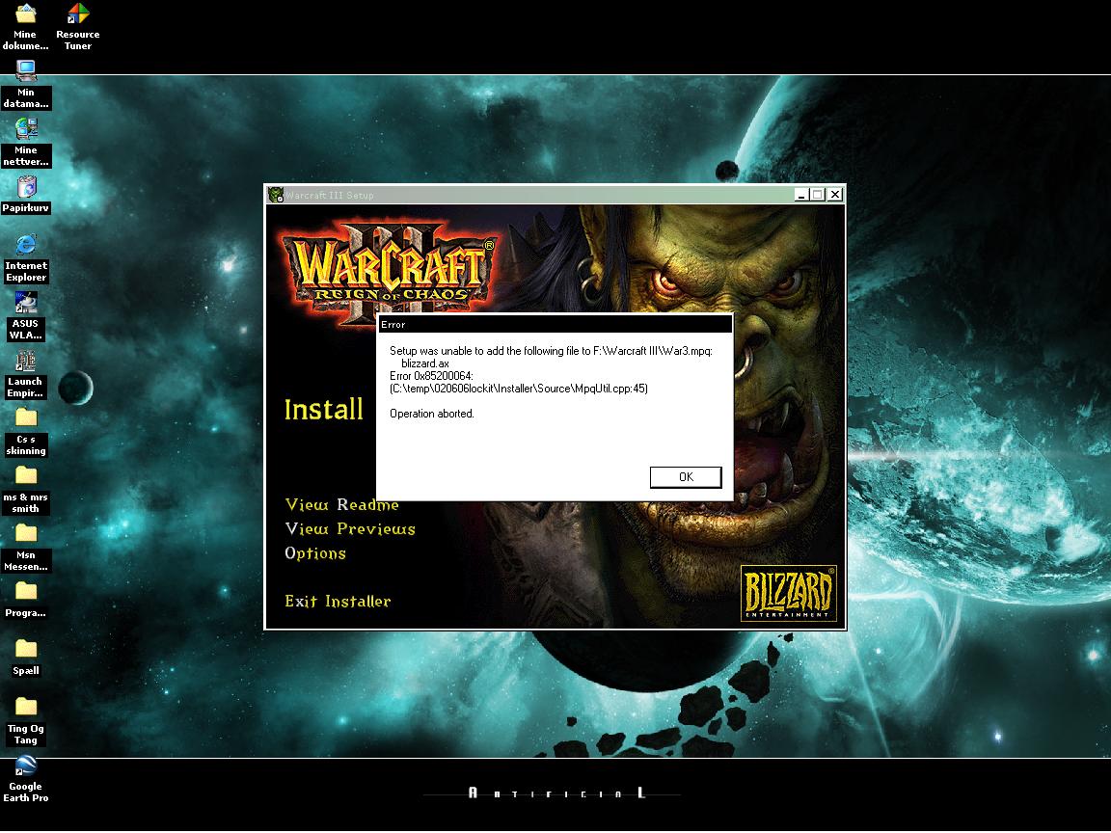Screen dimensions: 1111x833
Task: Select the ASUS WLAN desktop shortcut
Action: (x=26, y=316)
